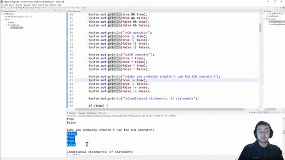Collapse the Examples class in Outline

tap(265, 19)
